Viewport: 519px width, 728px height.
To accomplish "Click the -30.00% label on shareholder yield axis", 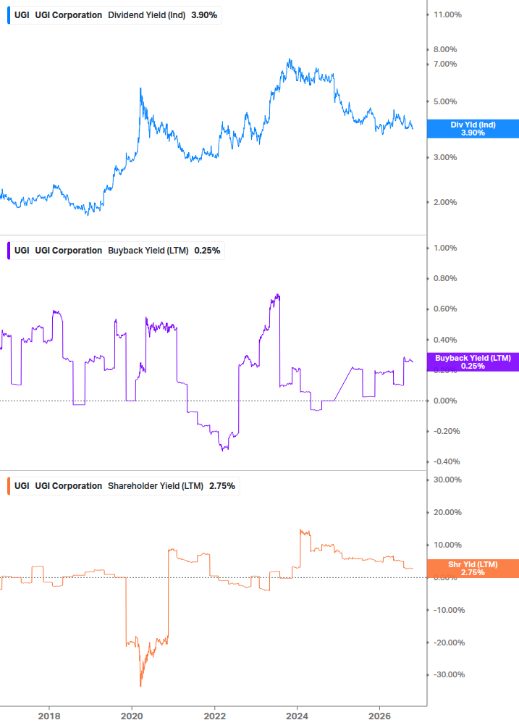I will tap(449, 674).
